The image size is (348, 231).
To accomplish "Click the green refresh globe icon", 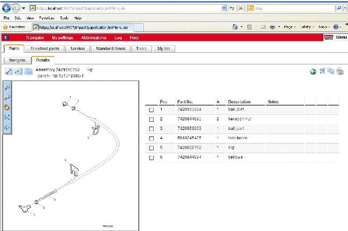I will click(x=313, y=71).
